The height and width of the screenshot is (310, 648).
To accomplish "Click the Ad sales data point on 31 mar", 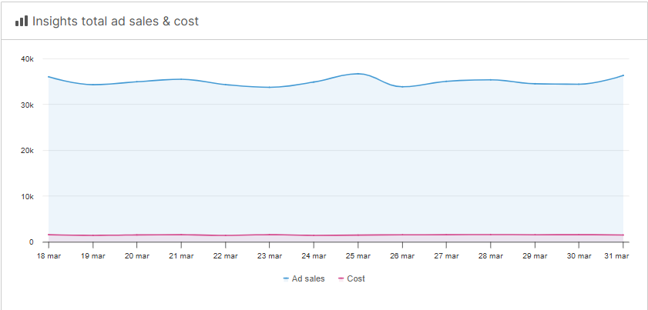I will 623,75.
